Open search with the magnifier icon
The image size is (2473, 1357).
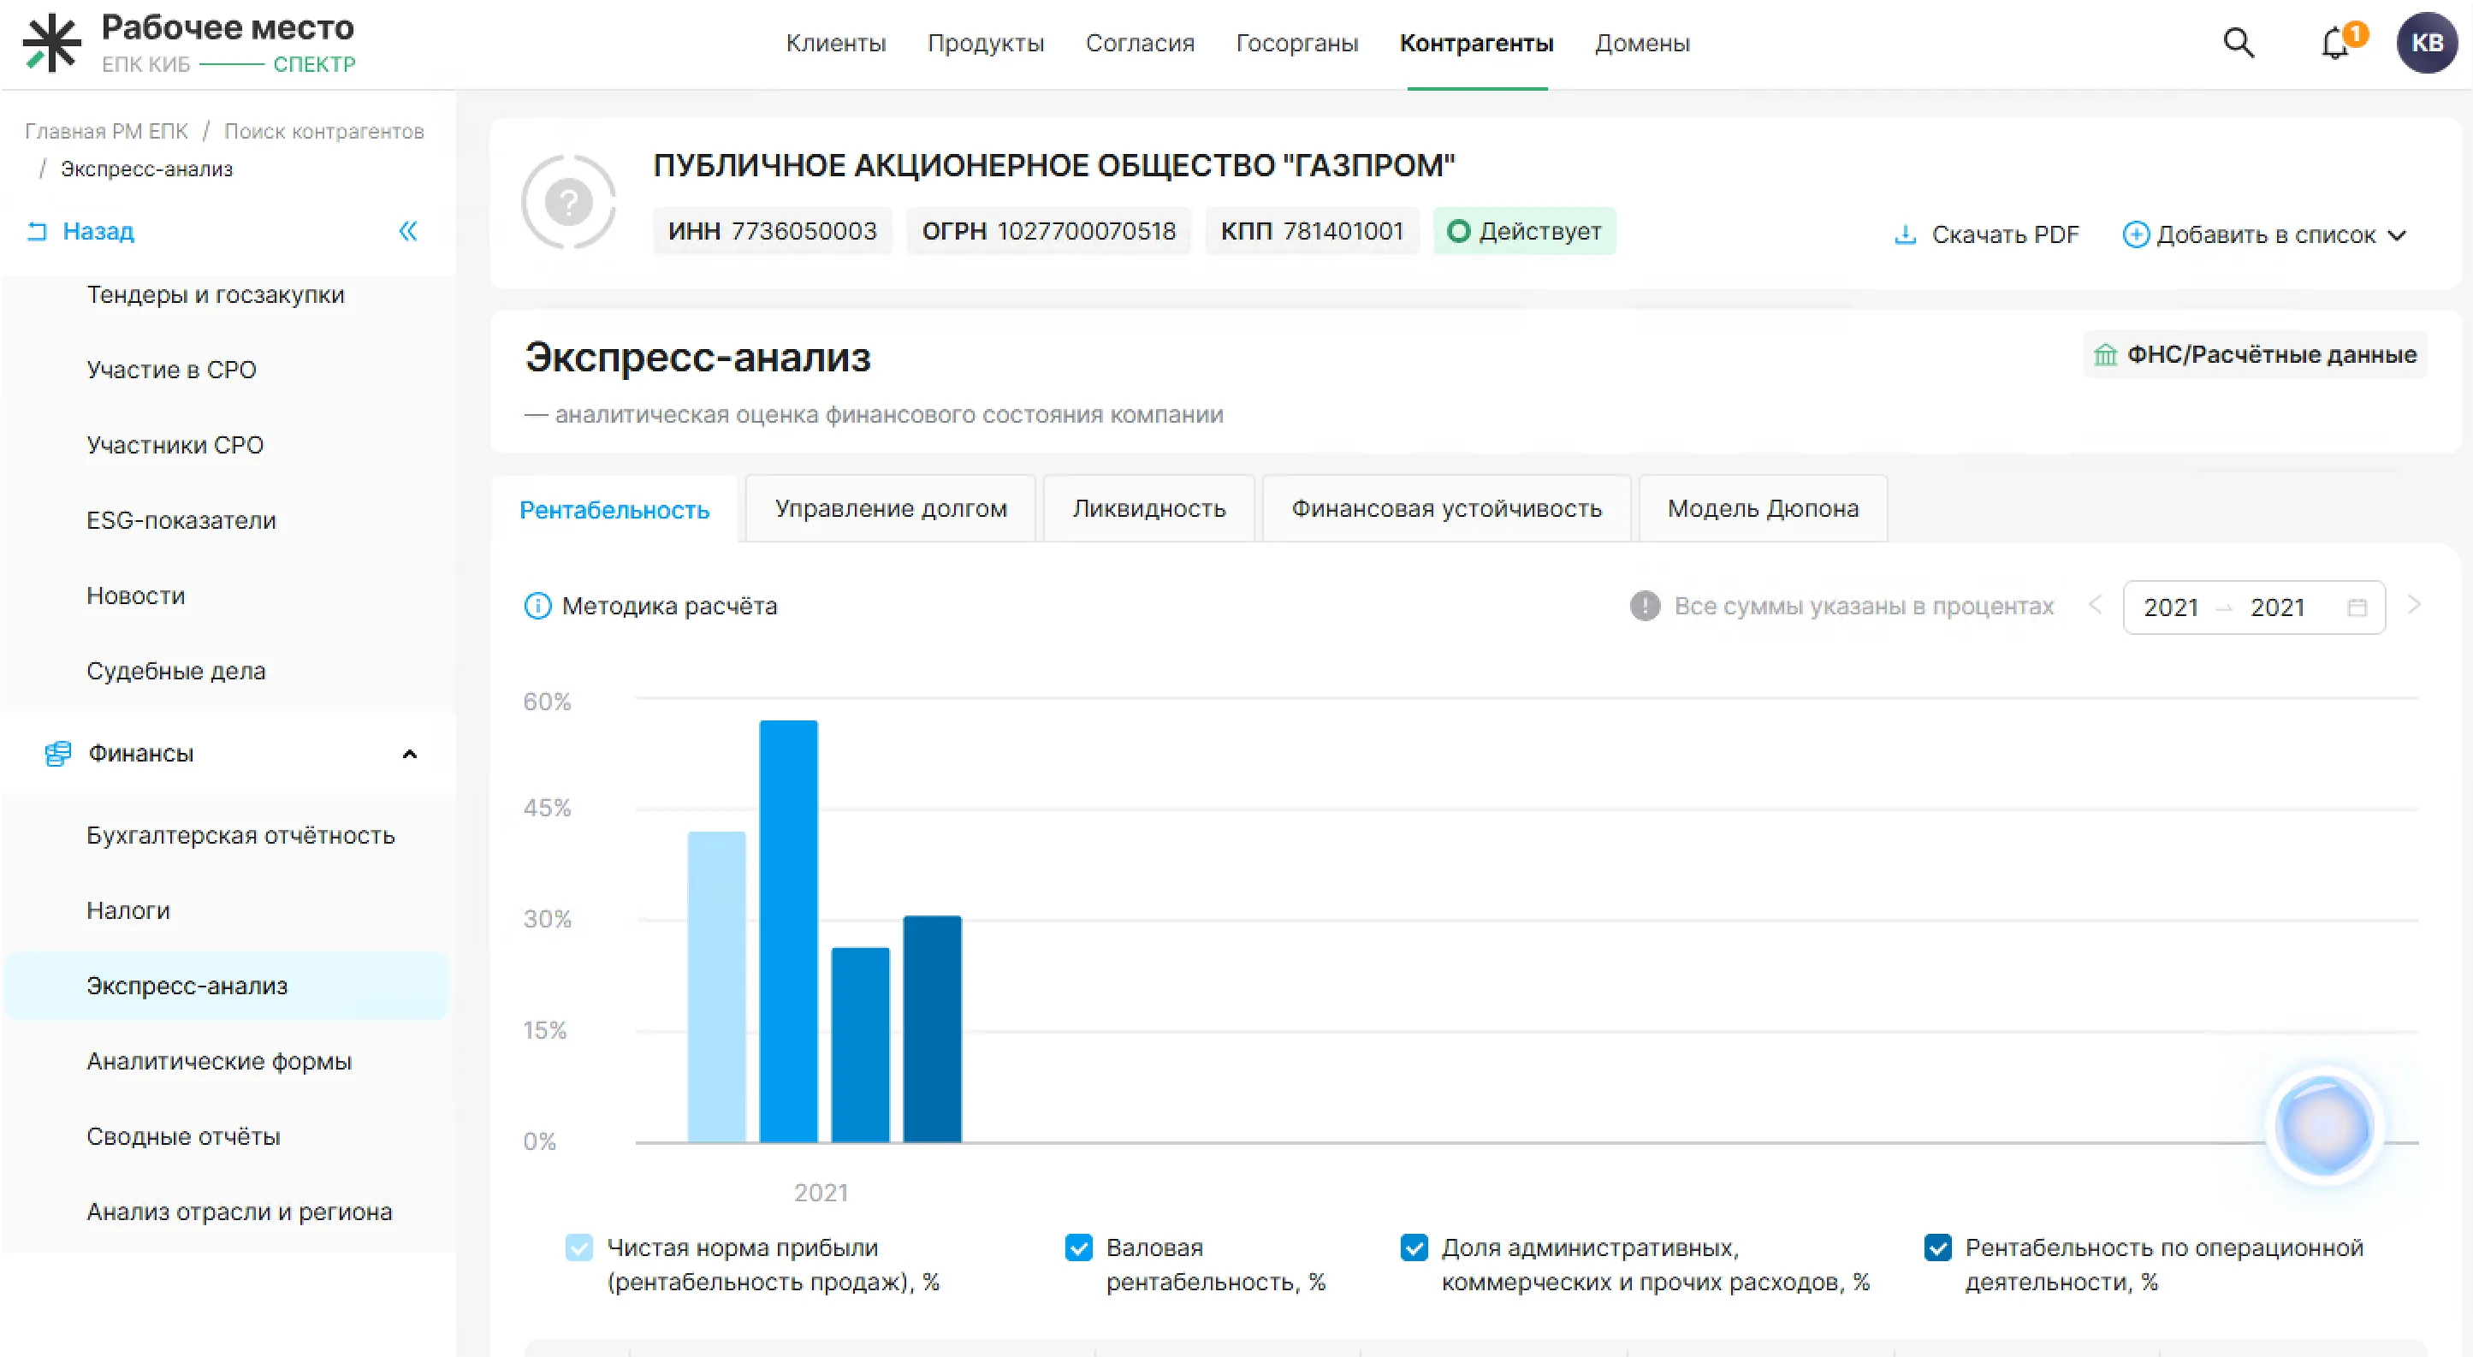click(2239, 43)
